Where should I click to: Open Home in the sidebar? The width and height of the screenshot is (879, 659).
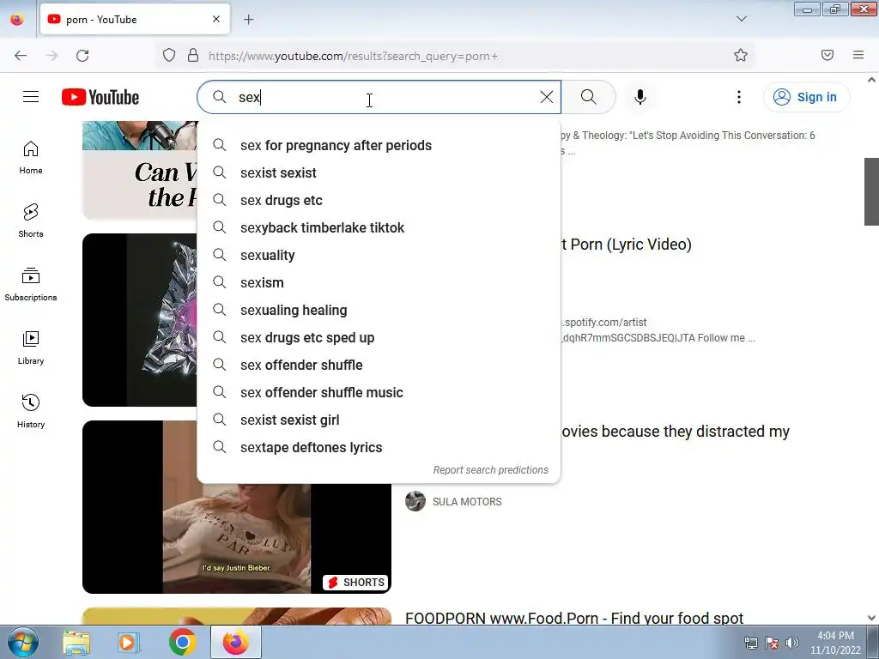point(31,158)
